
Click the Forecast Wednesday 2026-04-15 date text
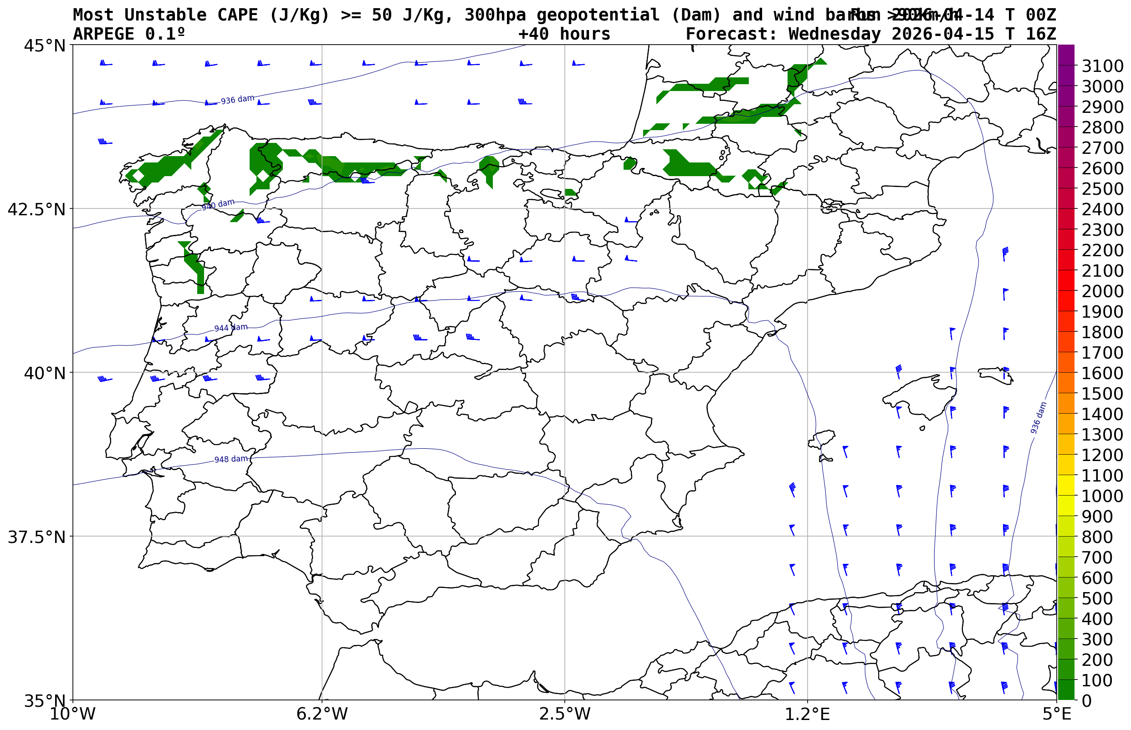870,34
